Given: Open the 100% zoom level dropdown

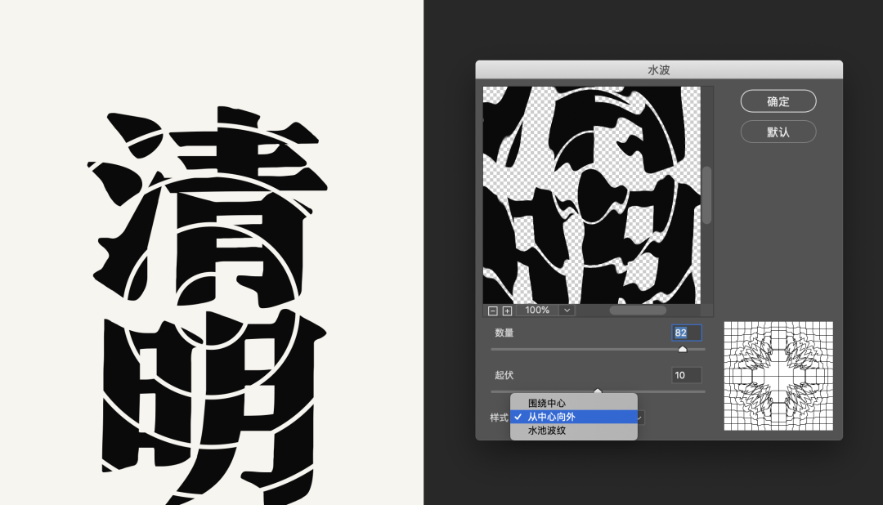Looking at the screenshot, I should (567, 311).
